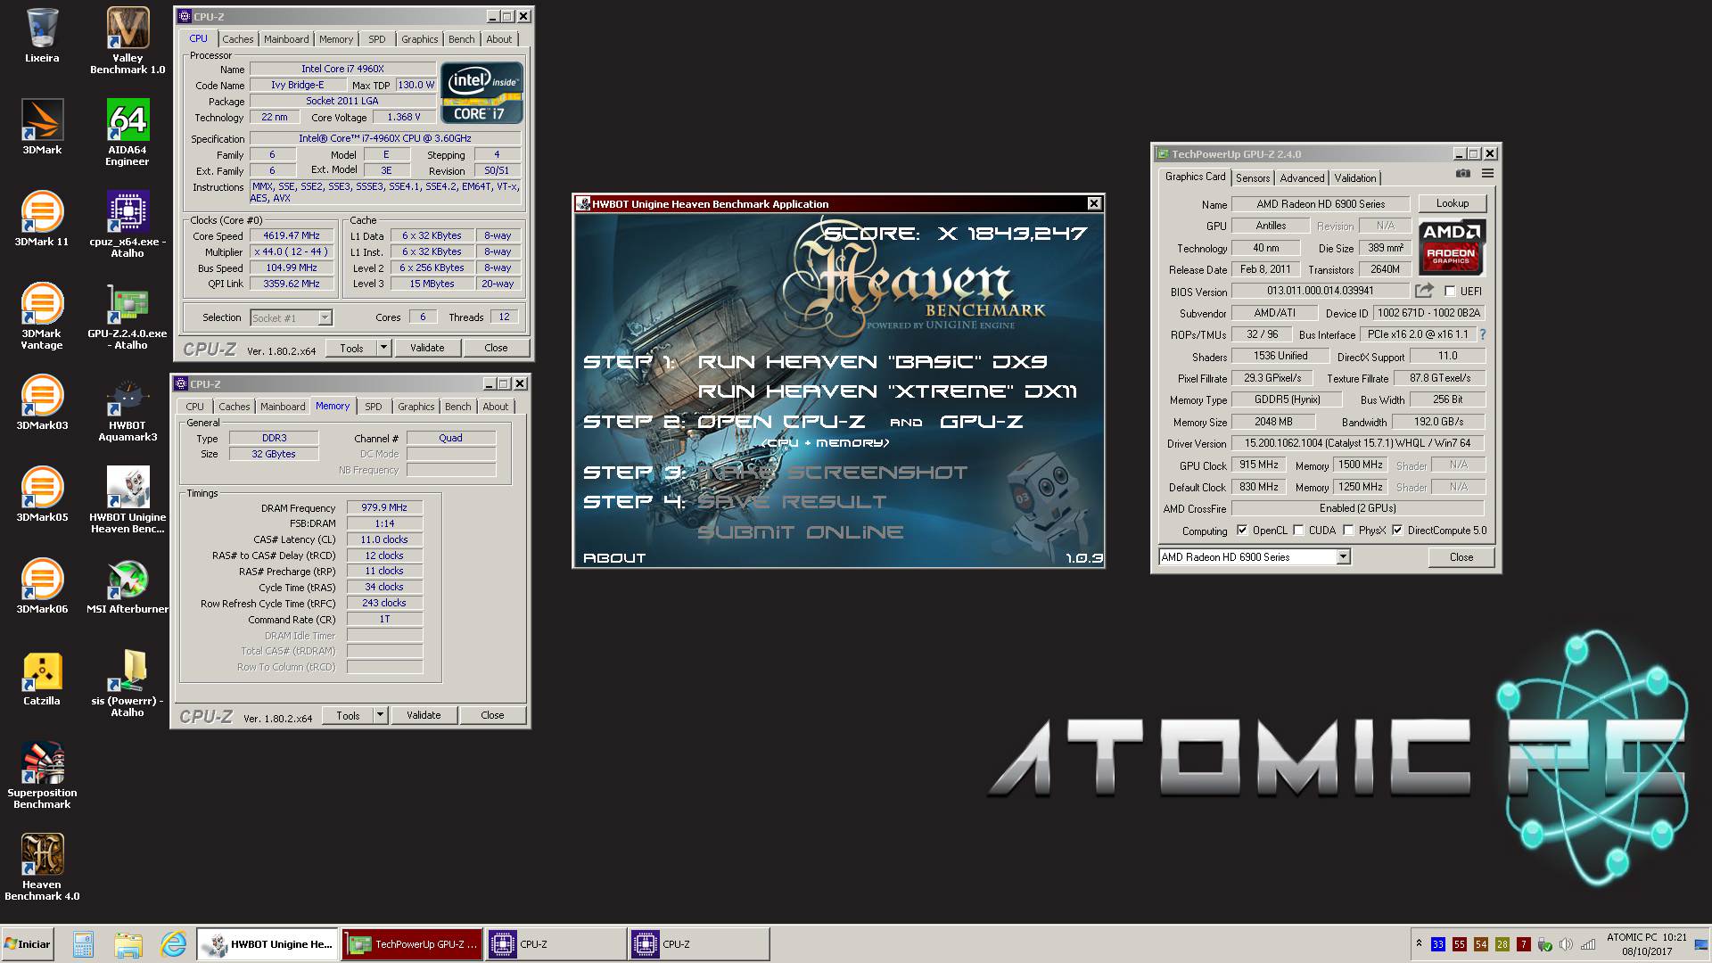The height and width of the screenshot is (963, 1712).
Task: Open SPD tab in bottom CPU-Z window
Action: tap(373, 407)
